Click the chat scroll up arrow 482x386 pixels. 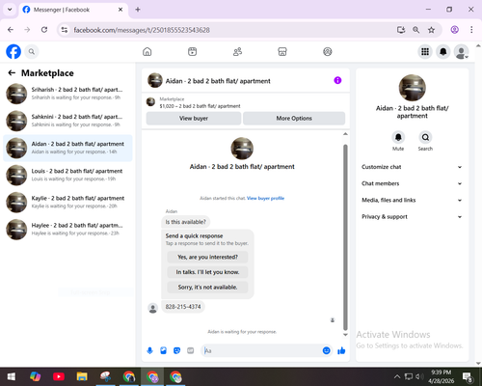pyautogui.click(x=345, y=134)
